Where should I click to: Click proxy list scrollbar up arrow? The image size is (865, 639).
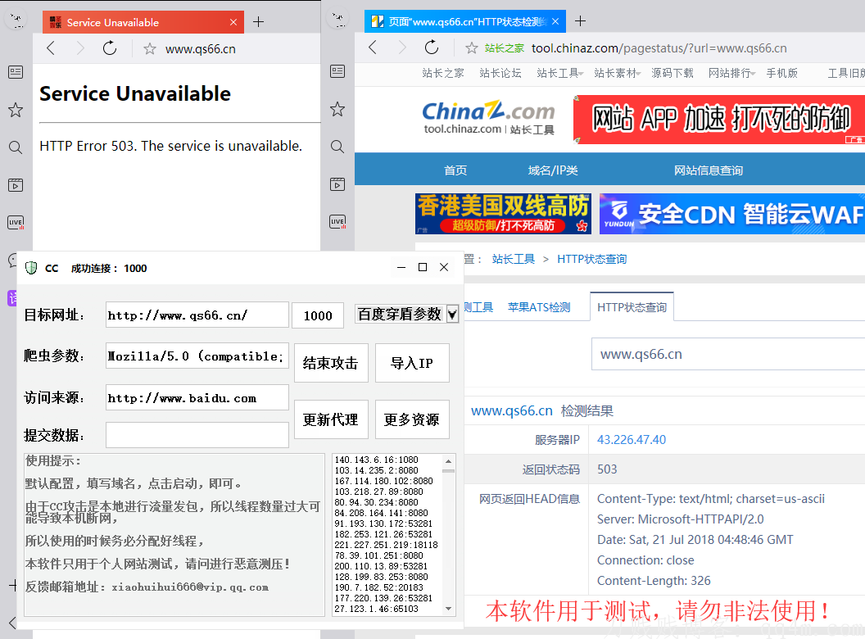449,460
